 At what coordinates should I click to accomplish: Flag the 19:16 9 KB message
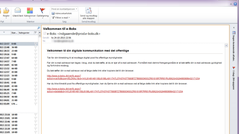click(x=36, y=54)
